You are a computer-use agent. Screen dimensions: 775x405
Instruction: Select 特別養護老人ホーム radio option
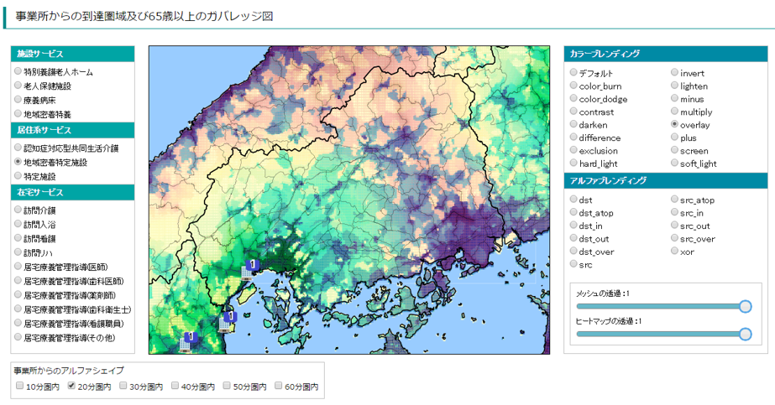pos(18,72)
